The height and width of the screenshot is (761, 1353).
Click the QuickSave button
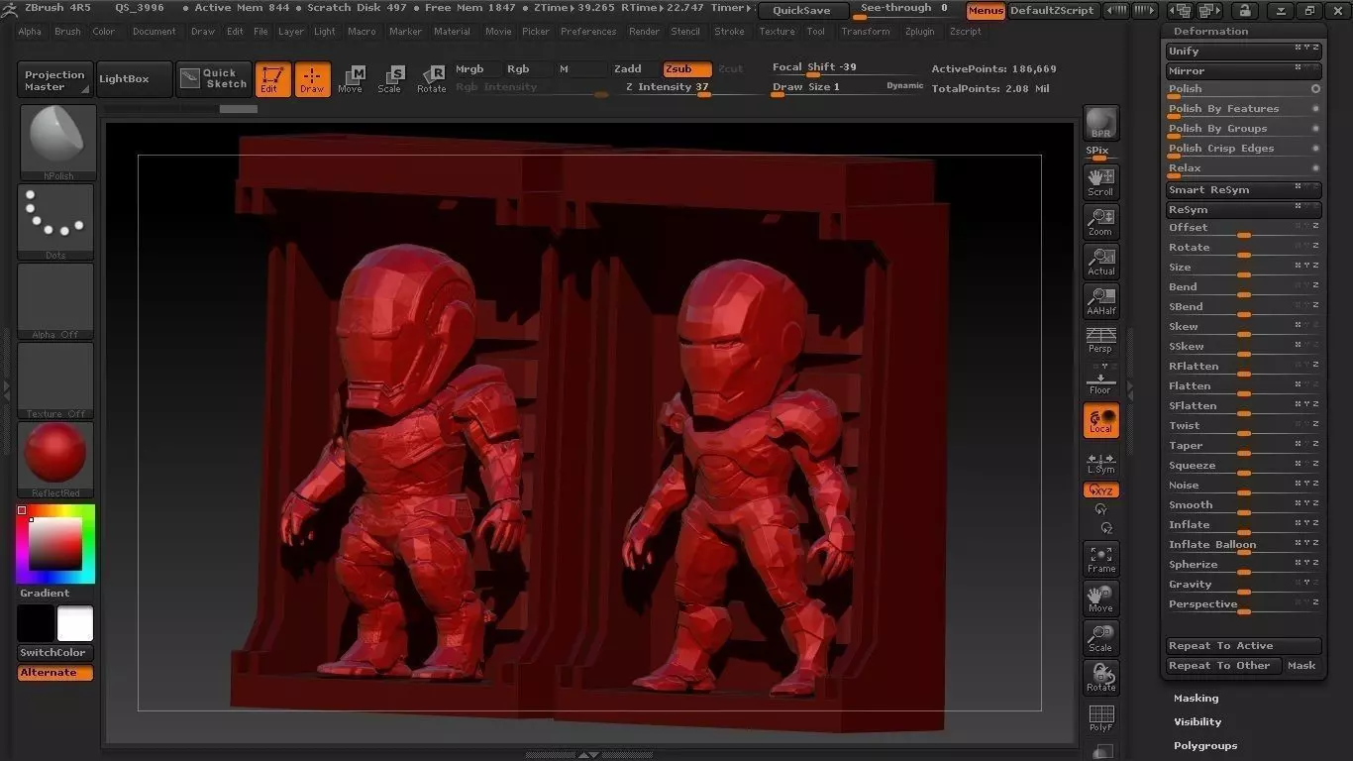click(x=802, y=11)
